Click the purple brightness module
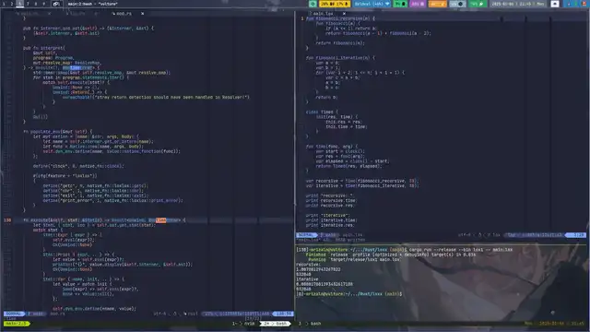The width and height of the screenshot is (590, 332). 418,4
